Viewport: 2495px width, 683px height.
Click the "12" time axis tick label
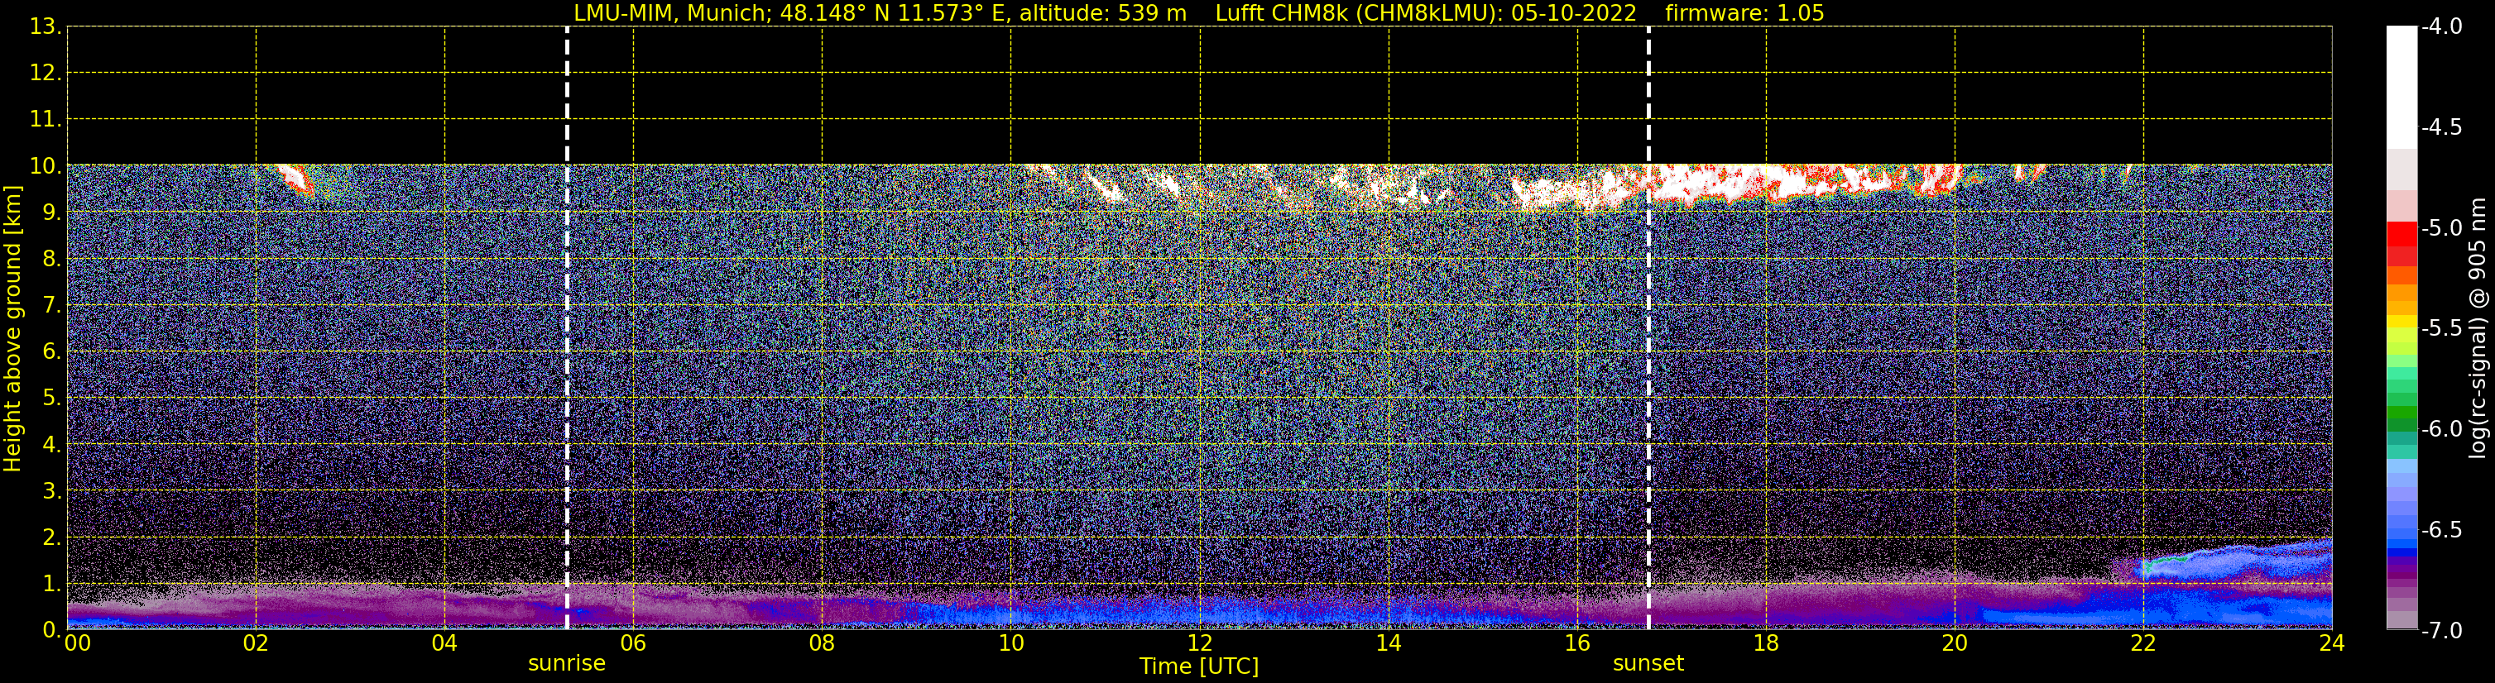click(1200, 643)
